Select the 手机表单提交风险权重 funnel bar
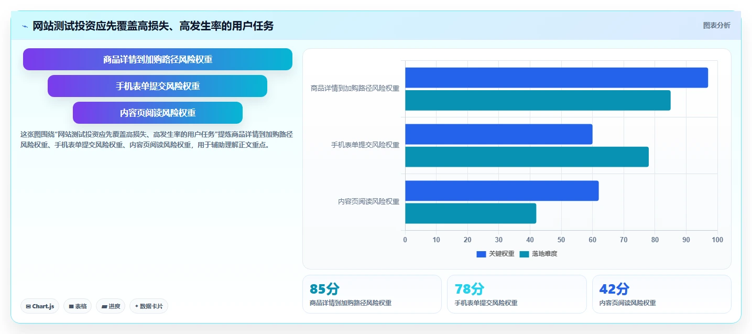This screenshot has height=334, width=752. 158,86
